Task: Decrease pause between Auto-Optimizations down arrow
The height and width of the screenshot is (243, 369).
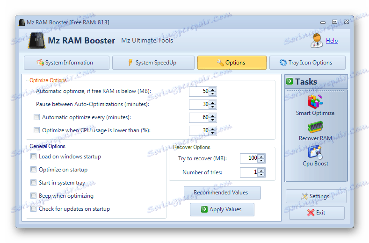Action: (212, 107)
